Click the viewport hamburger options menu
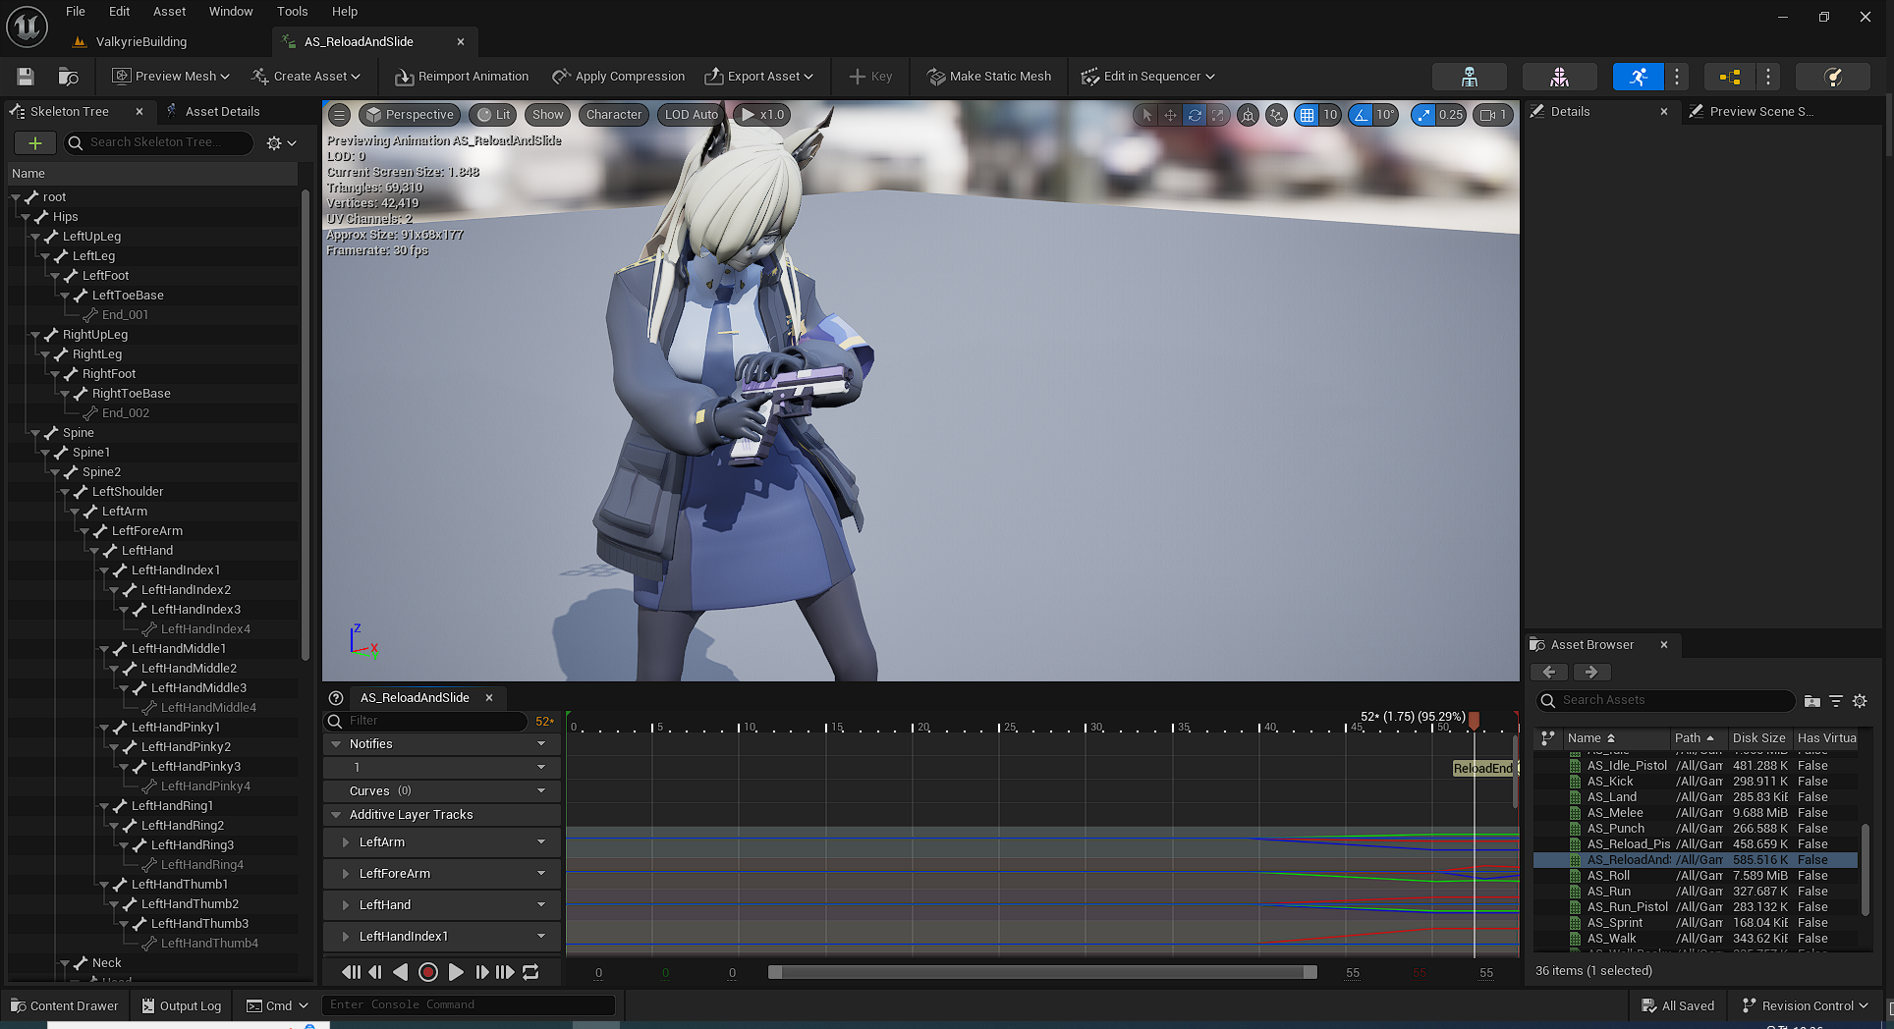The width and height of the screenshot is (1894, 1029). (339, 115)
